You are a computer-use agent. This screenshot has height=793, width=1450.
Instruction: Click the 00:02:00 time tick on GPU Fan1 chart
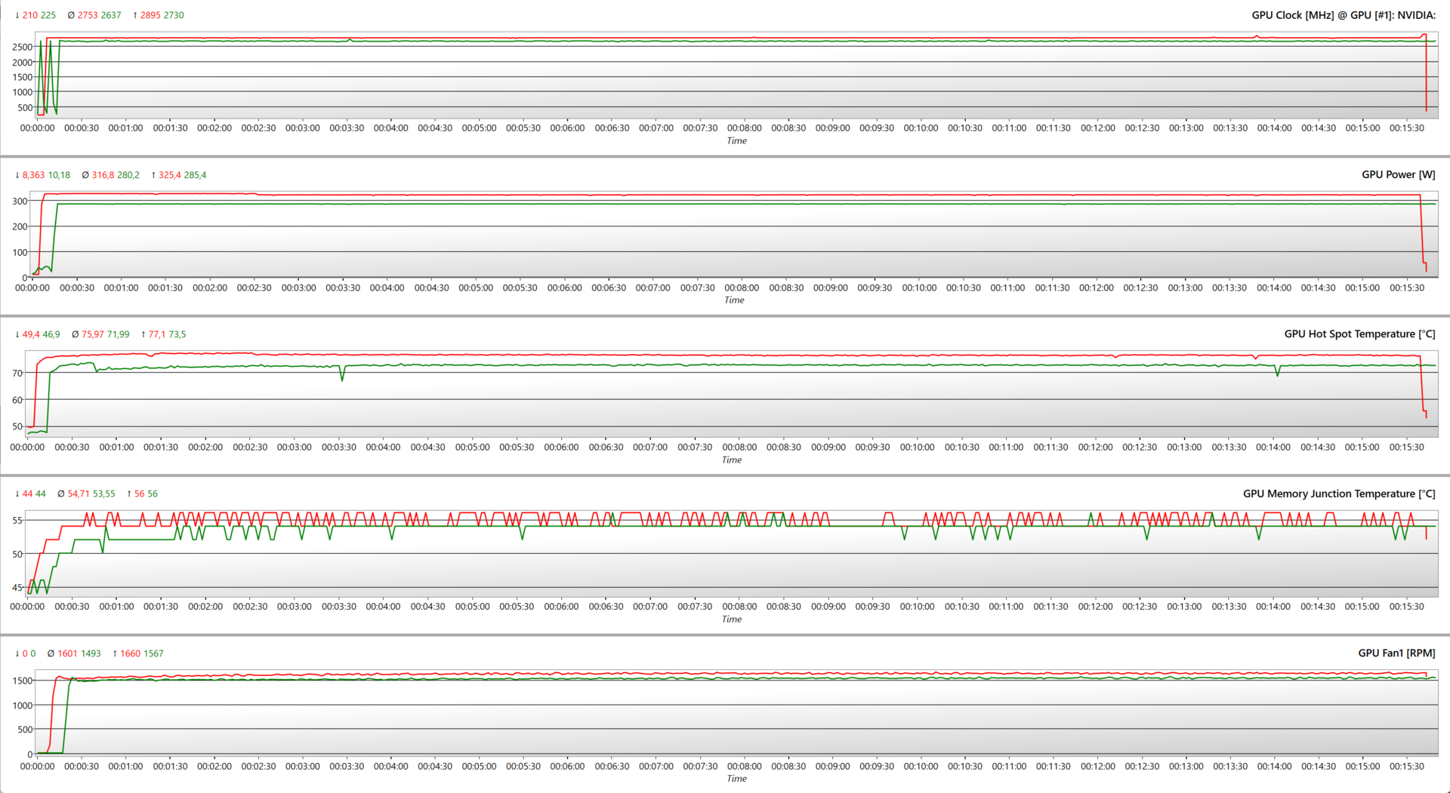coord(214,767)
